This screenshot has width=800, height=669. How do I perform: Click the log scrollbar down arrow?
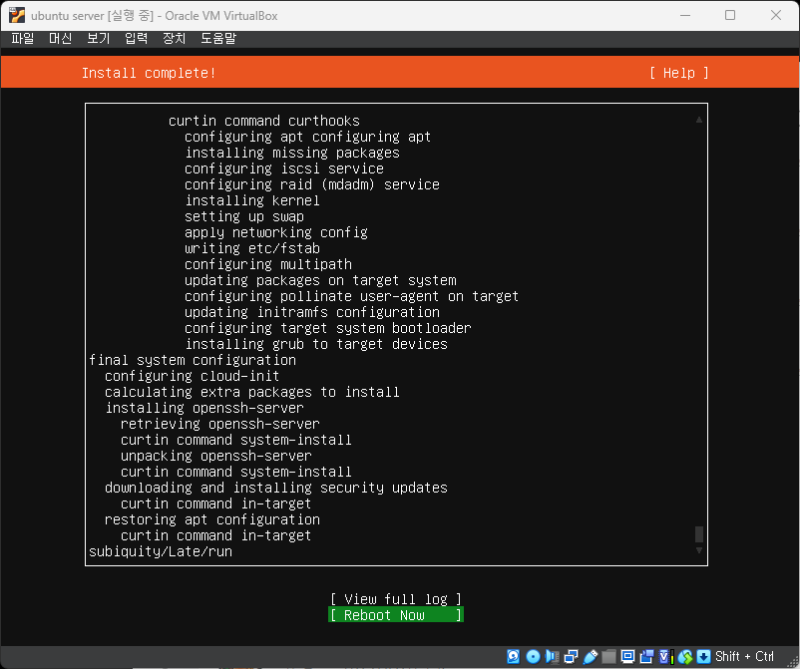pyautogui.click(x=699, y=550)
